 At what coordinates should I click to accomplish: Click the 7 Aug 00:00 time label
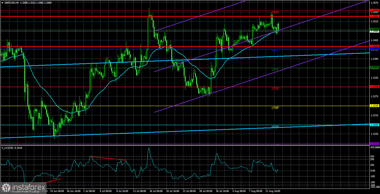pos(256,191)
